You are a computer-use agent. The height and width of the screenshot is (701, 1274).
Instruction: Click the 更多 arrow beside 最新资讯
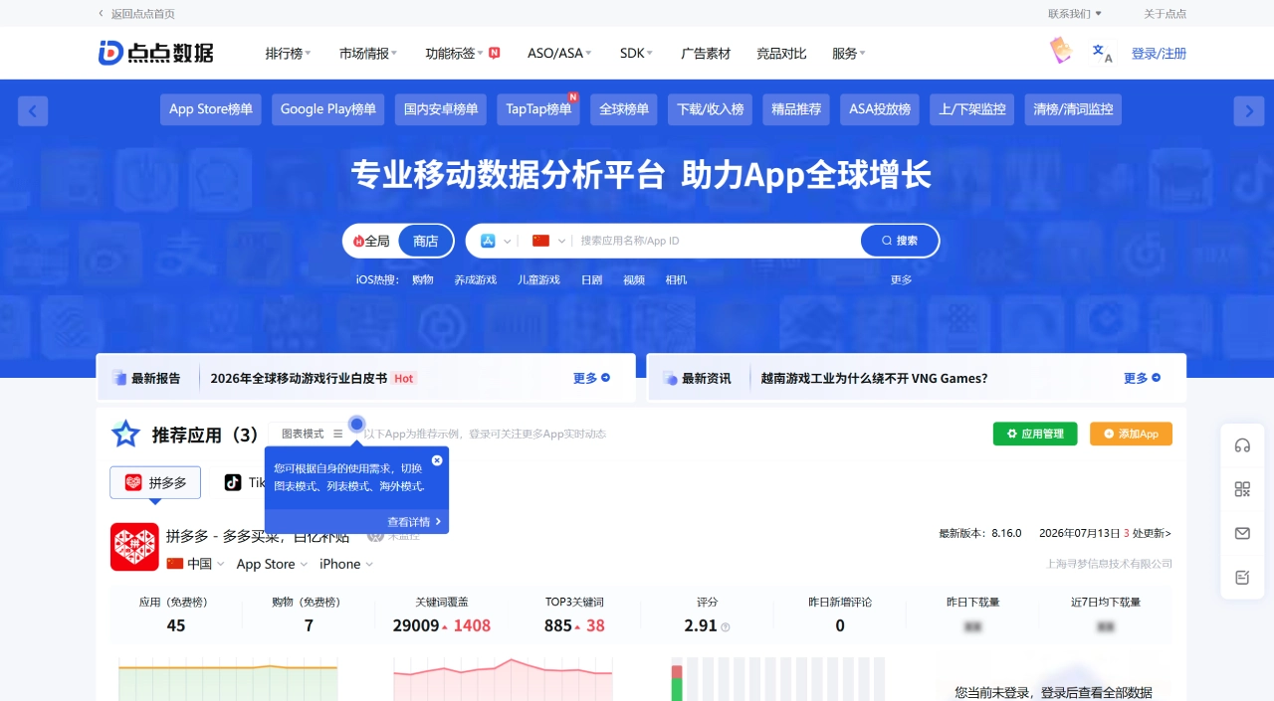(x=1142, y=378)
